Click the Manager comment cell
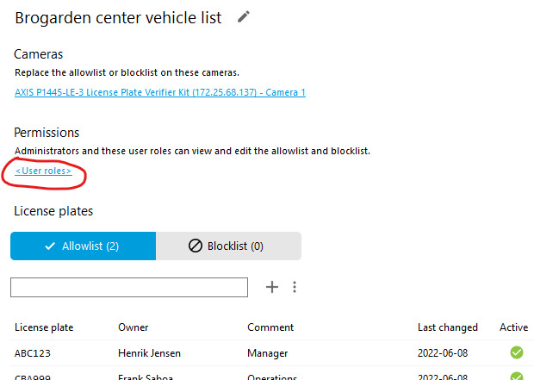Image resolution: width=534 pixels, height=380 pixels. pos(268,353)
